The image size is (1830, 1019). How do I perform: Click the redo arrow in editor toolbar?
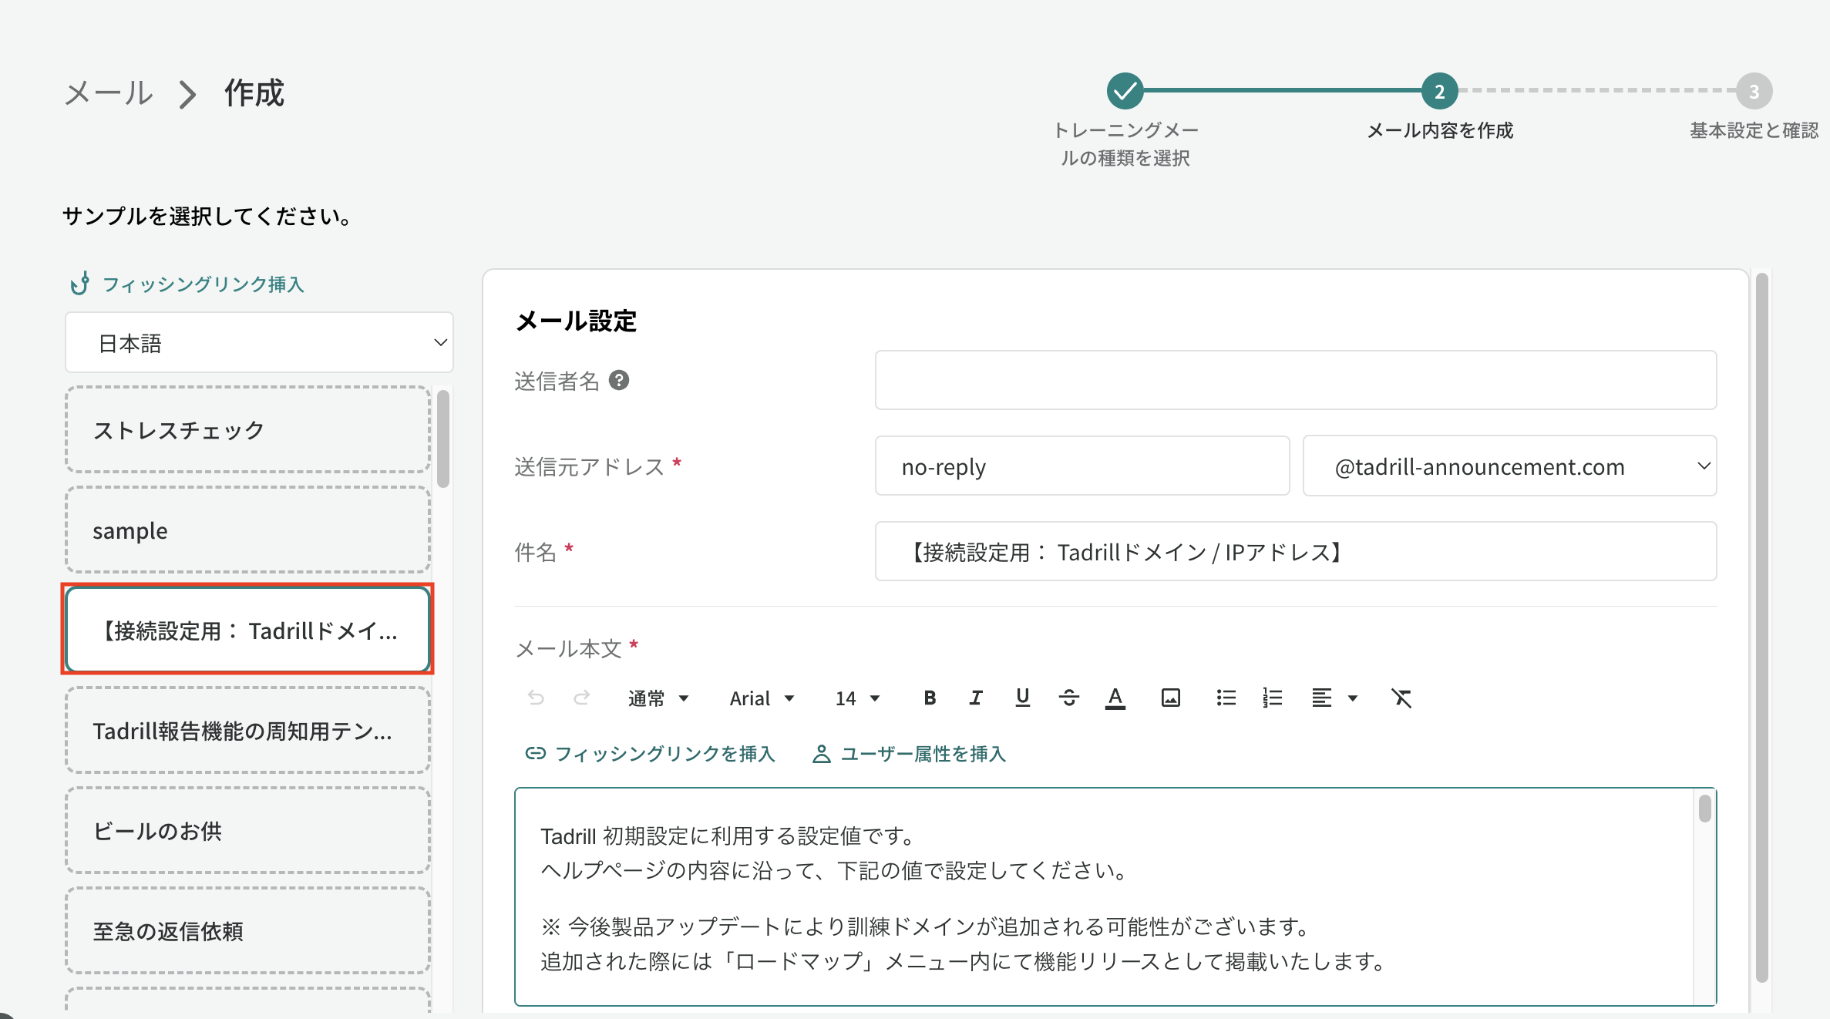(x=582, y=698)
